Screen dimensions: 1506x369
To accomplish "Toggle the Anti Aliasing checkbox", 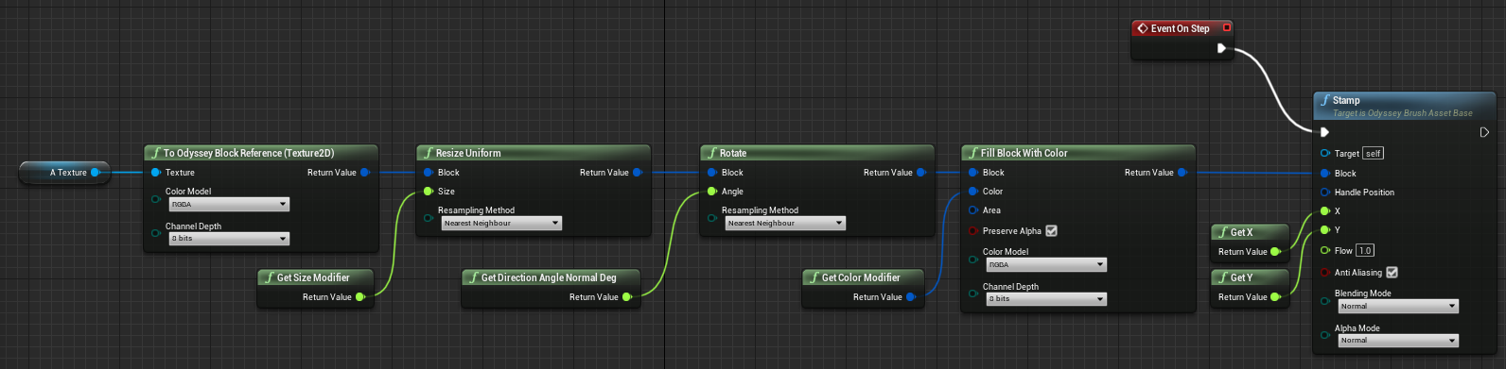I will coord(1392,273).
